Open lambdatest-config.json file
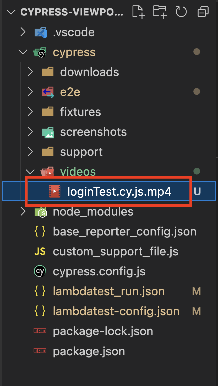Viewport: 218px width, 386px height. [116, 311]
